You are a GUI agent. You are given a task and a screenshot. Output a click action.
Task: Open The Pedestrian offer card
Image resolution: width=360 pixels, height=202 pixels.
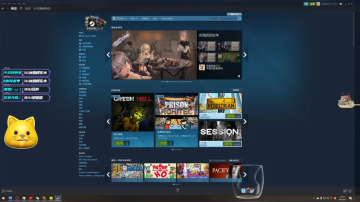[220, 106]
